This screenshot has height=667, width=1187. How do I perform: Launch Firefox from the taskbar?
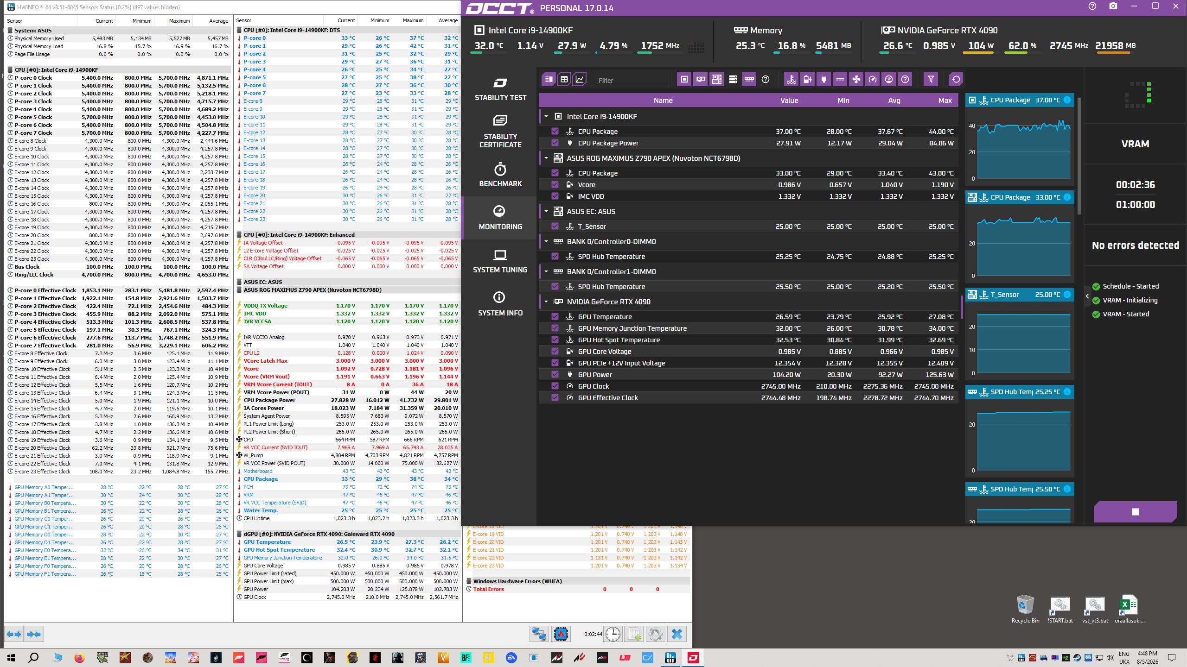79,658
